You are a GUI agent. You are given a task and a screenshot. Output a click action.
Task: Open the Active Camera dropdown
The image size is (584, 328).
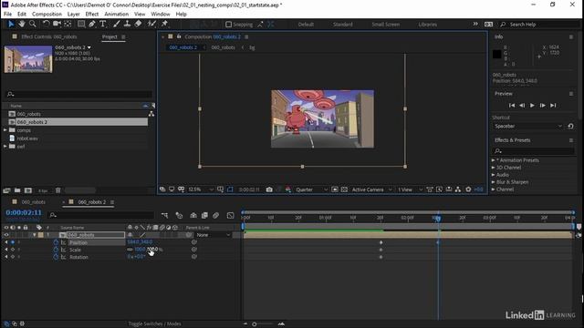(371, 190)
